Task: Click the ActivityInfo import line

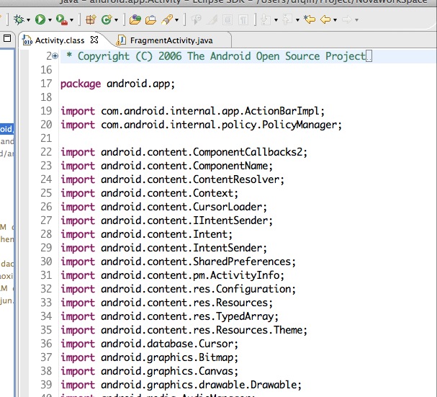Action: [x=173, y=275]
